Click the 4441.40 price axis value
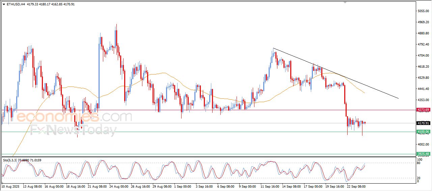The image size is (432, 191). 423,89
